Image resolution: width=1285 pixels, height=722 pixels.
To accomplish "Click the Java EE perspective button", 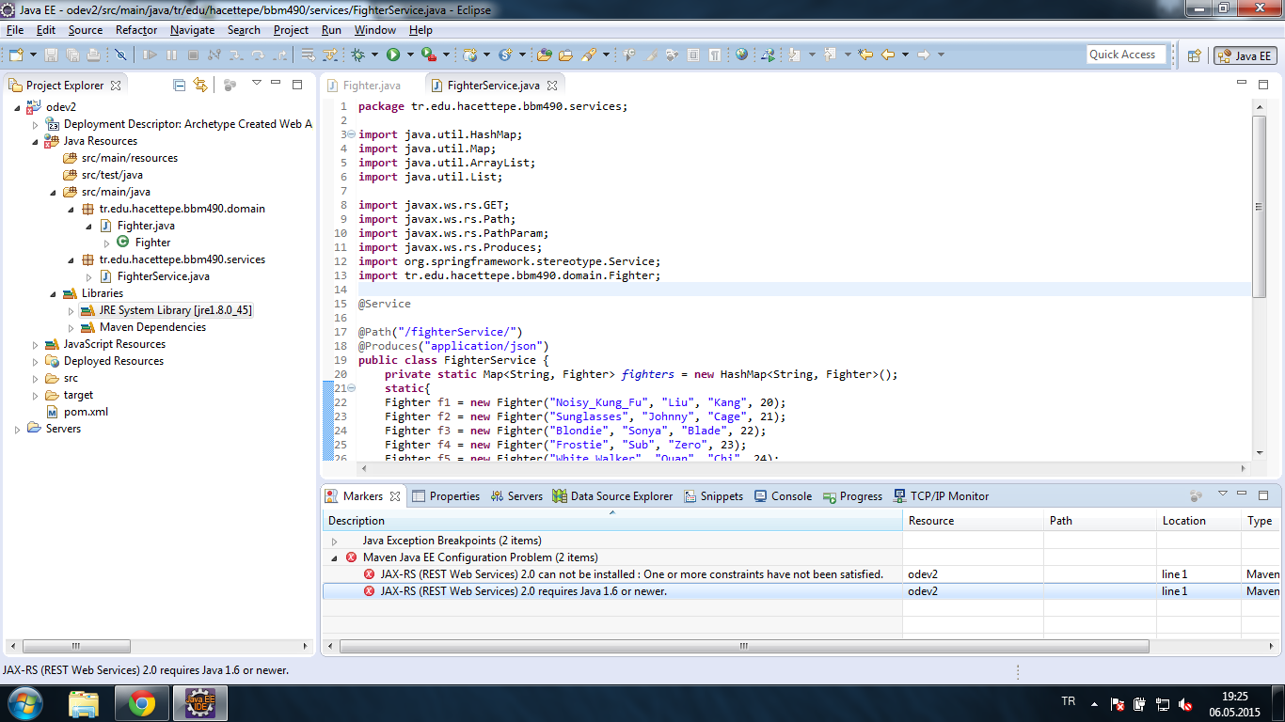I will click(1245, 55).
